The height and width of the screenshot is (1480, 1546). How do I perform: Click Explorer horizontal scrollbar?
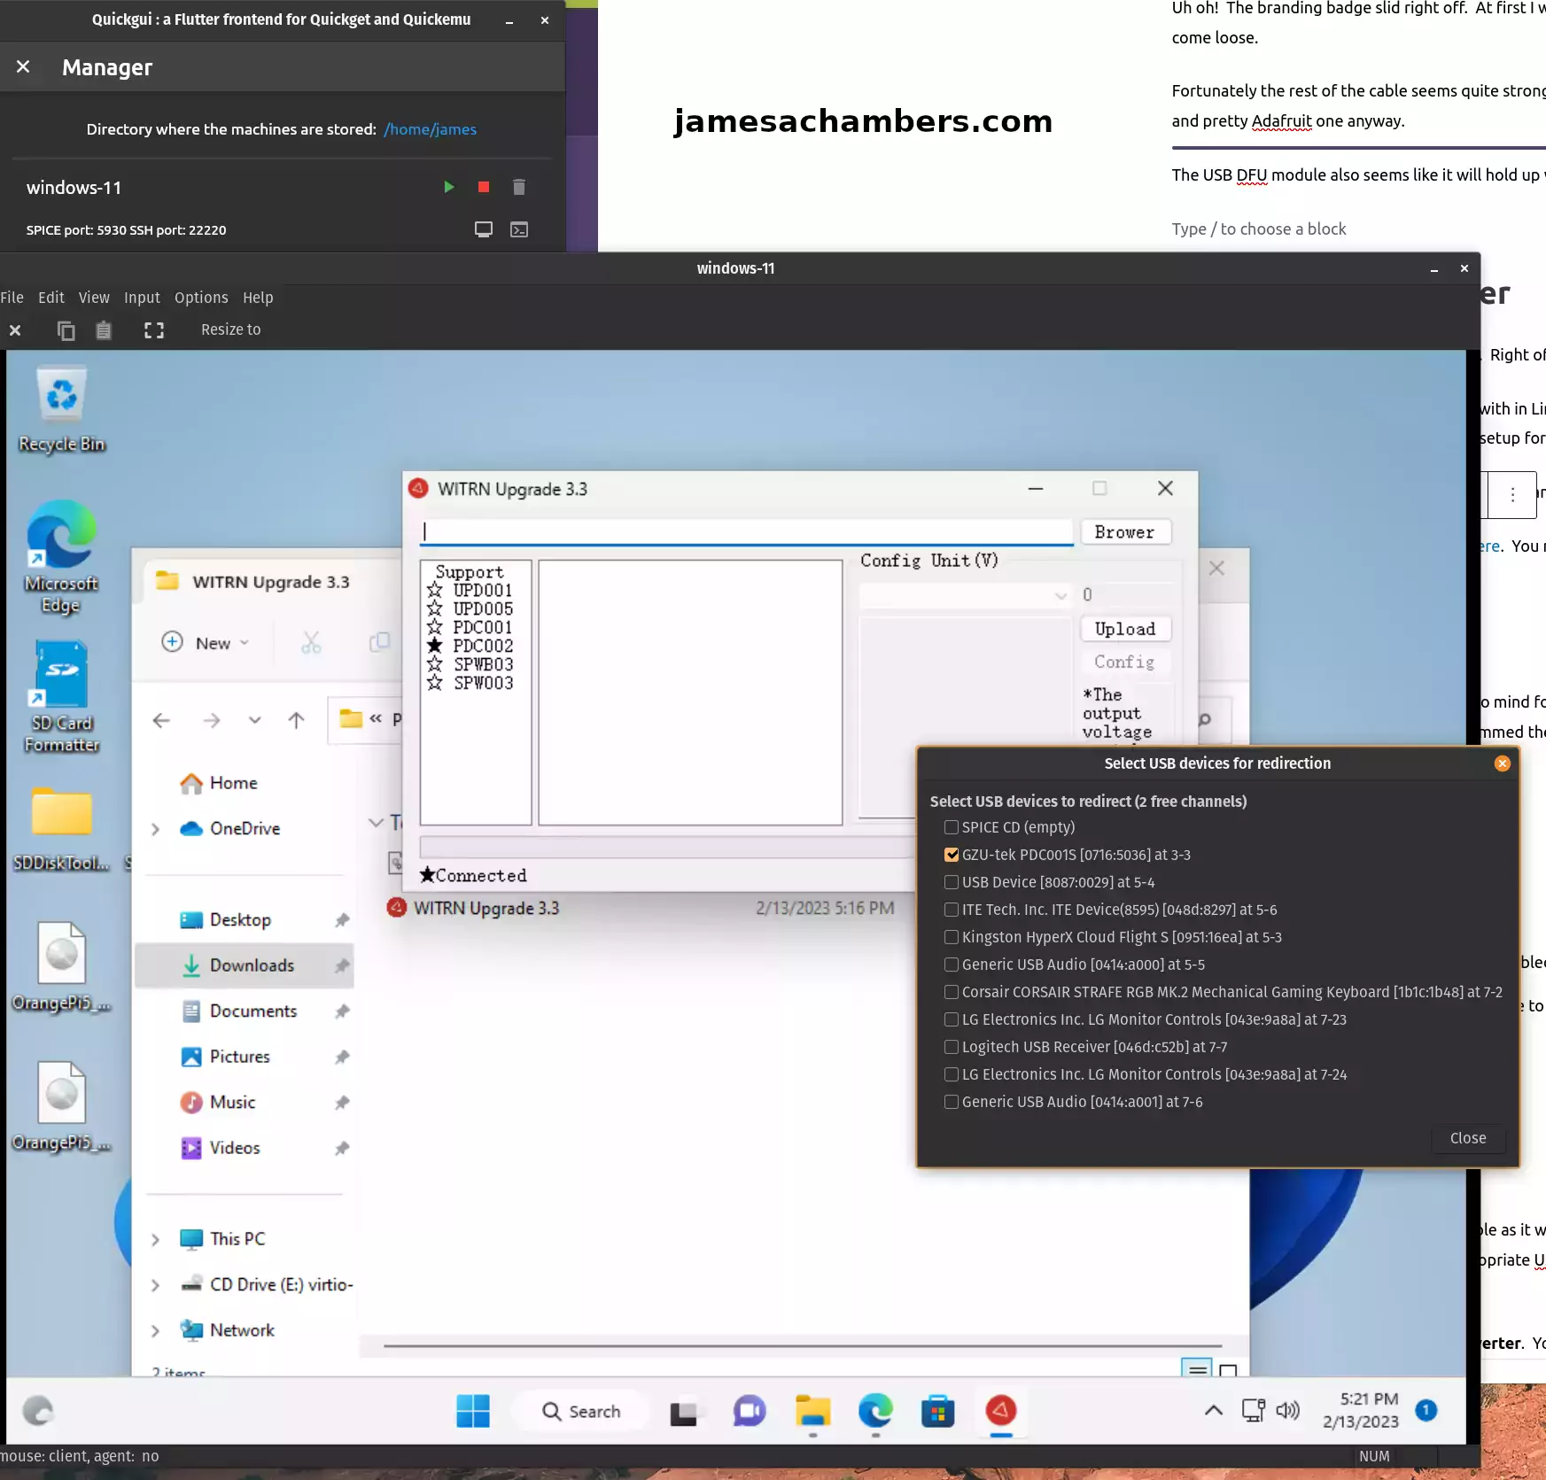pyautogui.click(x=803, y=1345)
